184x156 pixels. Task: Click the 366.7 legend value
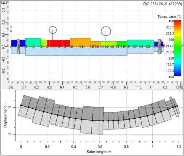(x=170, y=27)
